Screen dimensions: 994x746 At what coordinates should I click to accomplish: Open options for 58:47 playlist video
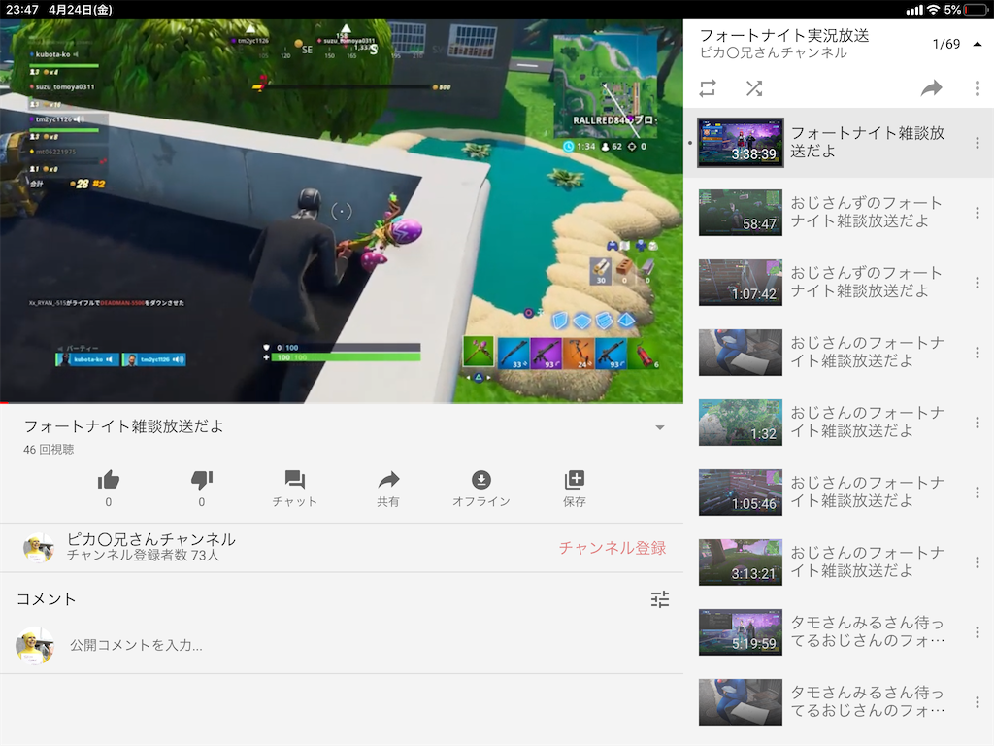(977, 213)
